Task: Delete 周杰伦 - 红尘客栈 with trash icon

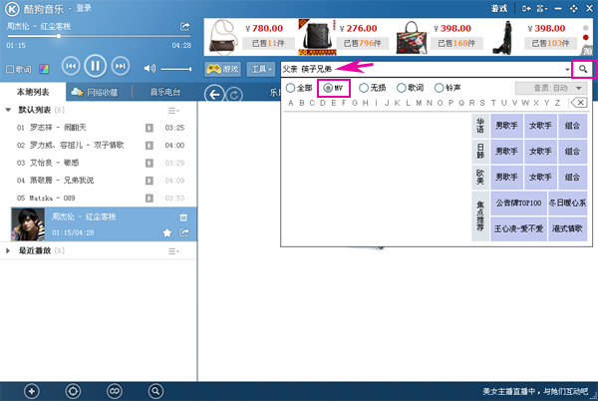Action: tap(183, 217)
